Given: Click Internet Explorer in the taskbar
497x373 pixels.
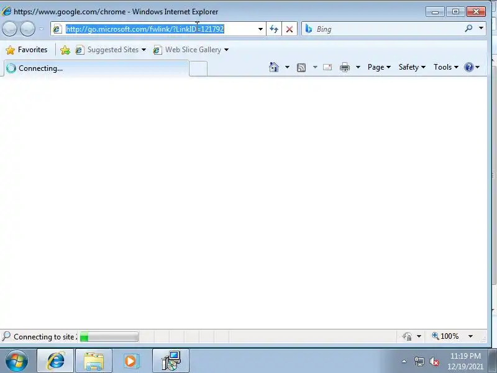Looking at the screenshot, I should click(x=55, y=361).
